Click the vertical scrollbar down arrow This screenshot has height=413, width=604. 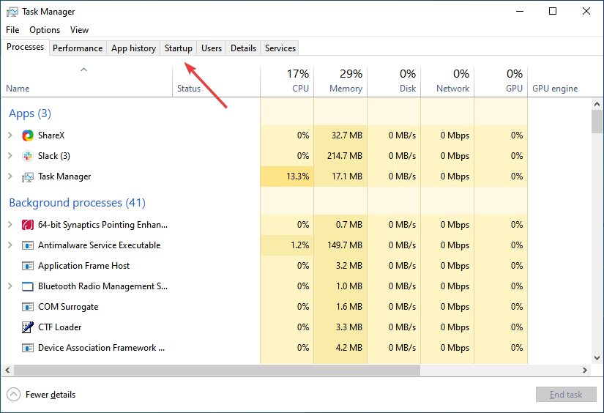point(597,358)
